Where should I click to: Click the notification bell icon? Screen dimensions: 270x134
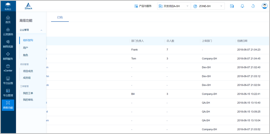242,6
